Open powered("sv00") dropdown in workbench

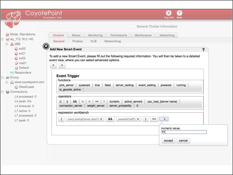tap(129, 119)
